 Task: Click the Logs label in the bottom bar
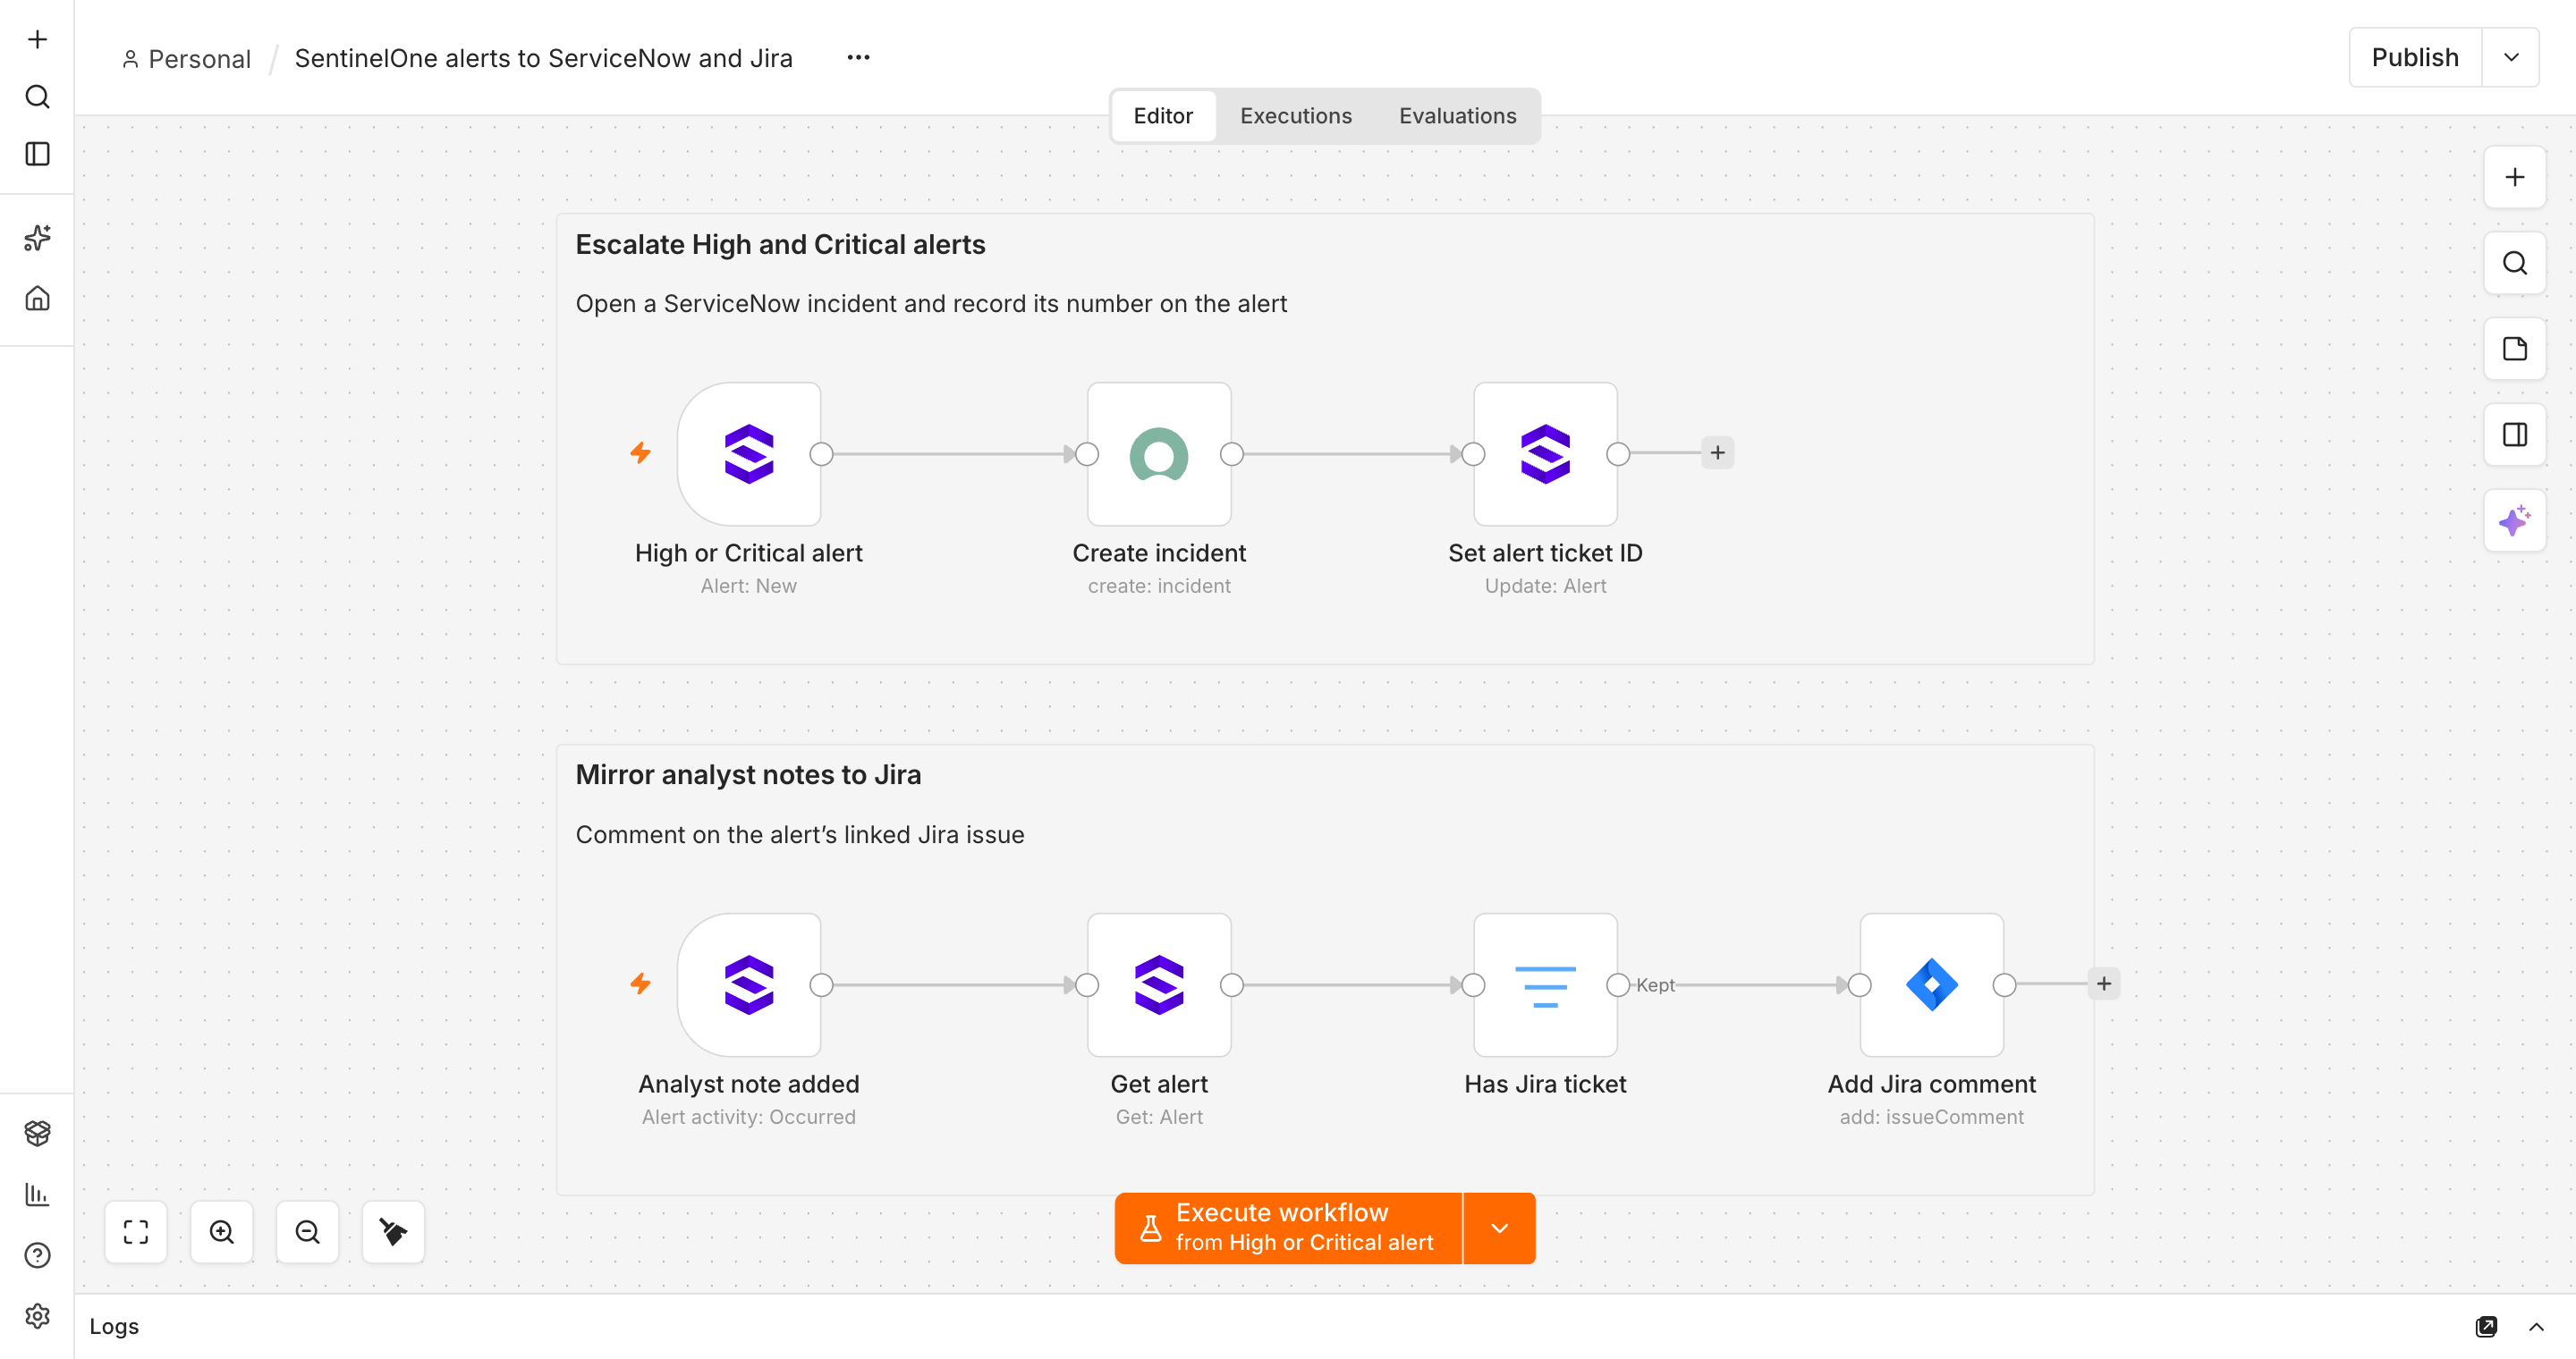114,1326
